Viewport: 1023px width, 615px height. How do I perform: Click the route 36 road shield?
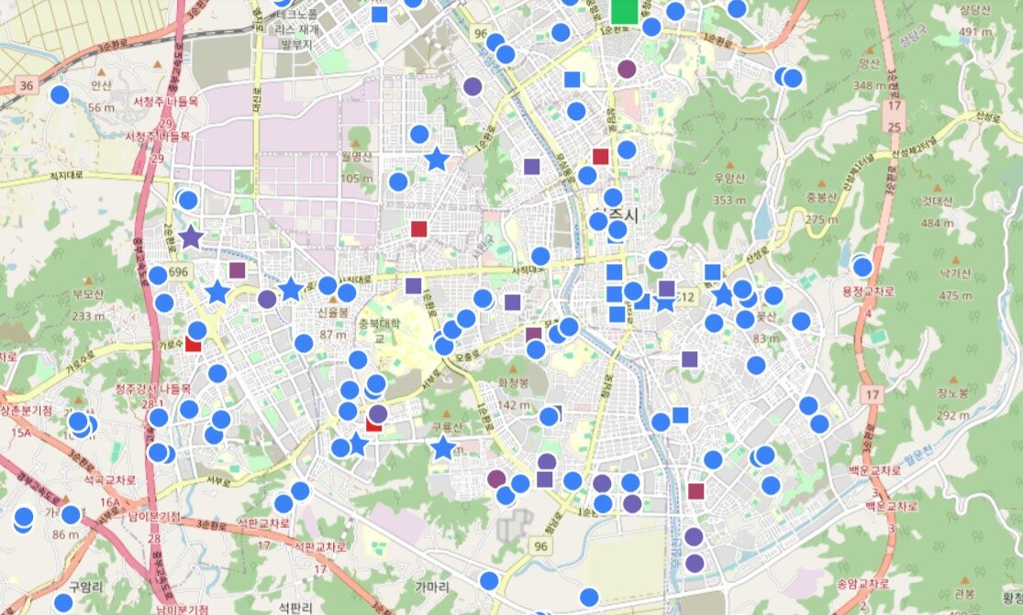28,86
